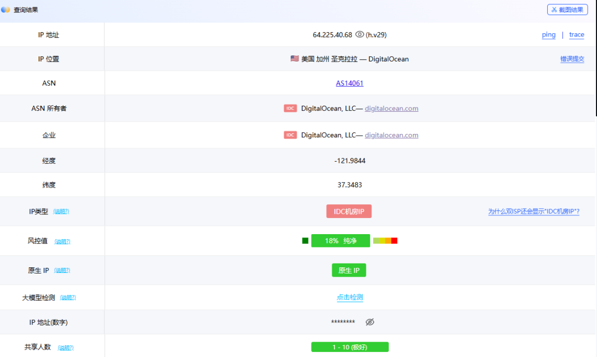Click the IDC badge in the 企业 row

(x=290, y=135)
